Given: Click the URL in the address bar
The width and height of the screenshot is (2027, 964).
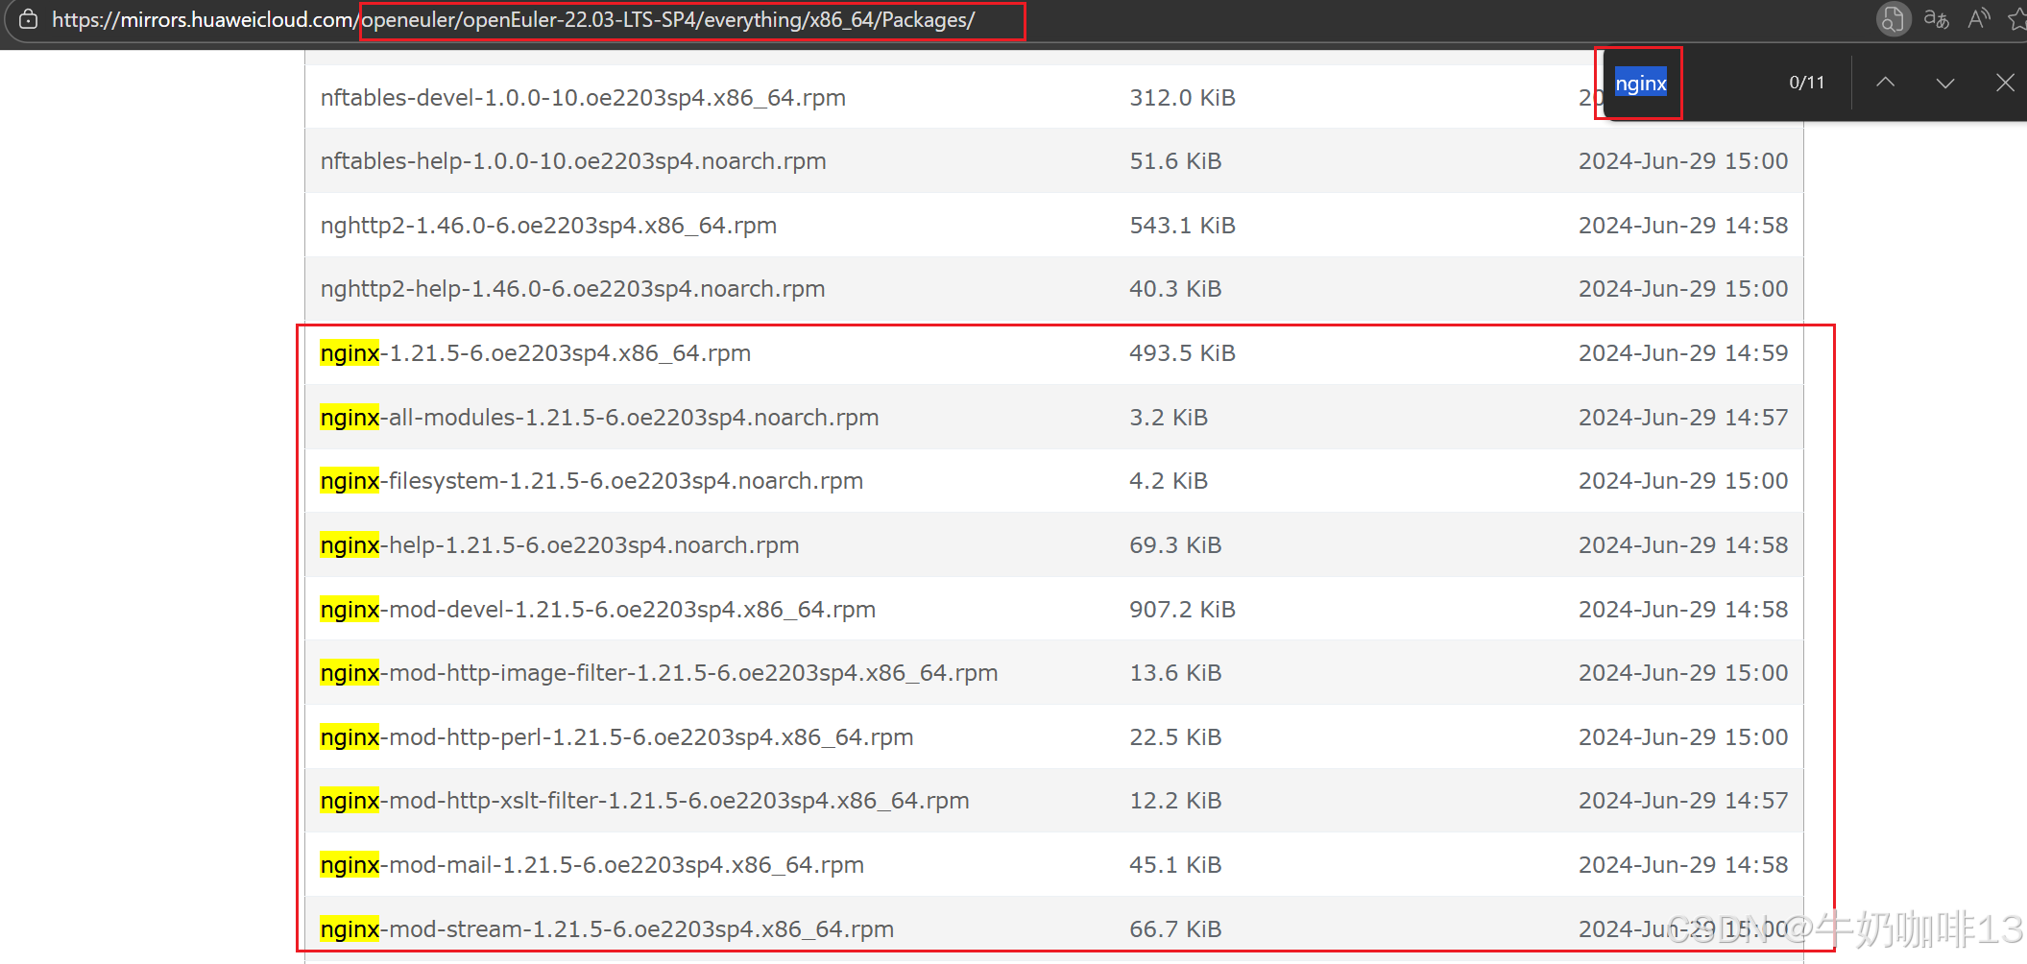Looking at the screenshot, I should coord(514,20).
